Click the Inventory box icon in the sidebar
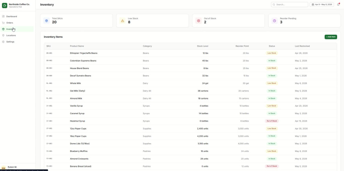Viewport: 344px width, 171px height. coord(3,29)
